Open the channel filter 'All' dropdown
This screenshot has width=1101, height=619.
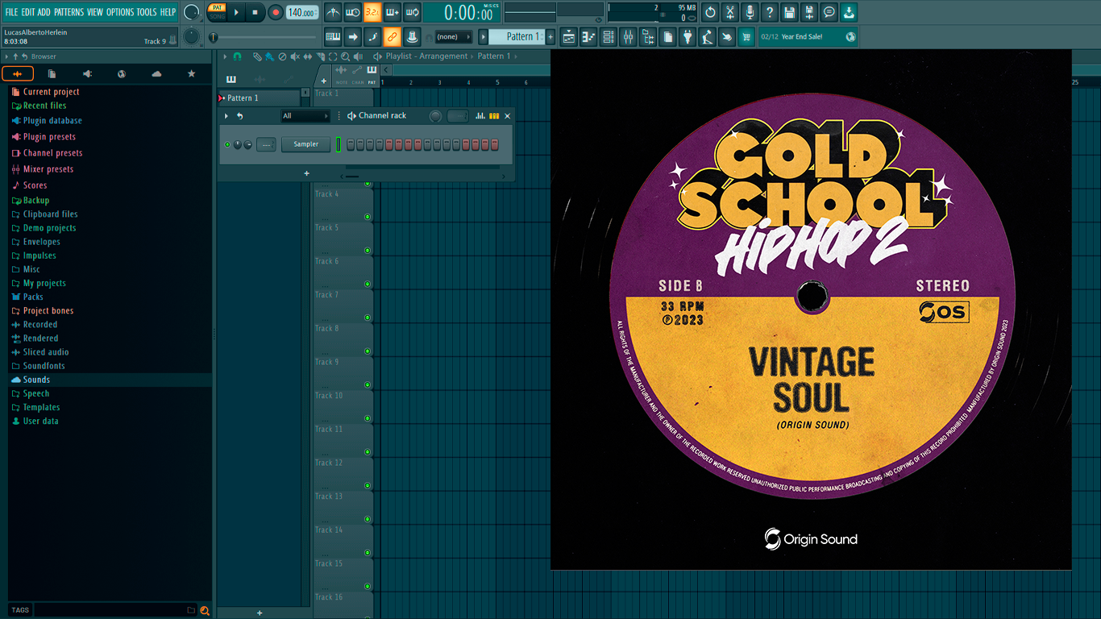(305, 116)
